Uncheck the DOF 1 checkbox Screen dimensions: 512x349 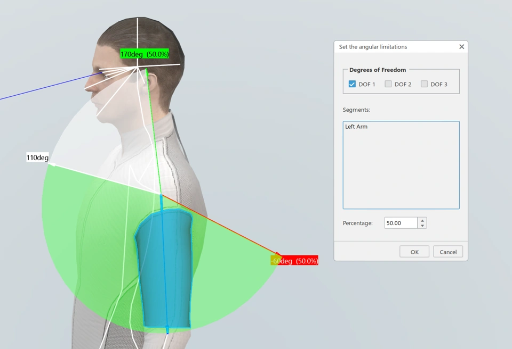pos(352,84)
